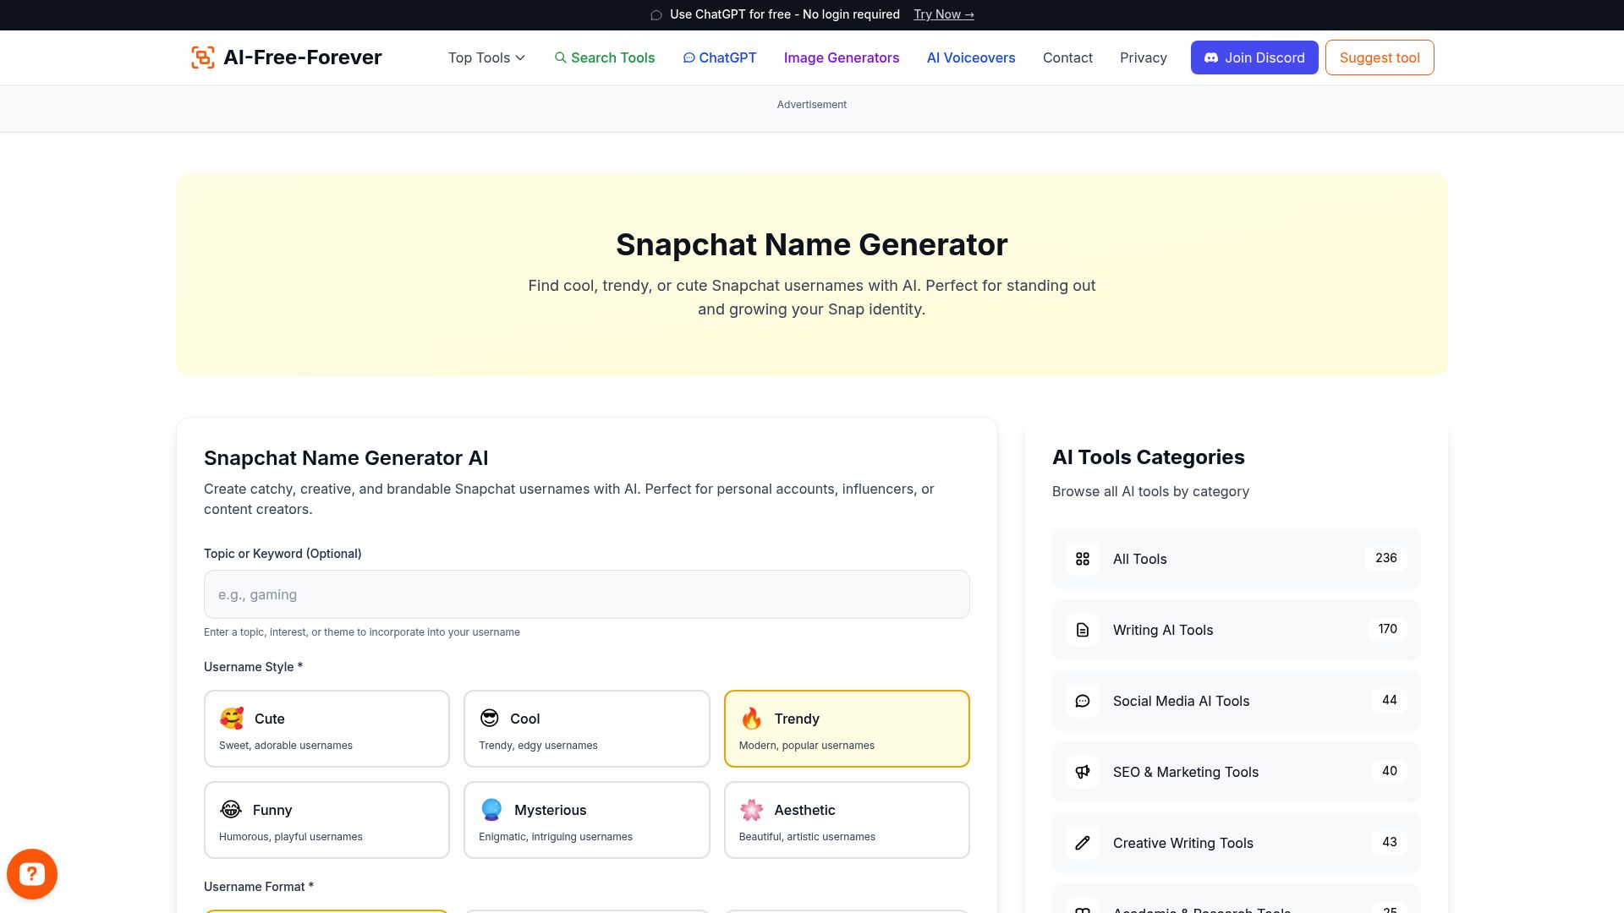Expand the Top Tools dropdown
The image size is (1624, 913).
tap(486, 57)
